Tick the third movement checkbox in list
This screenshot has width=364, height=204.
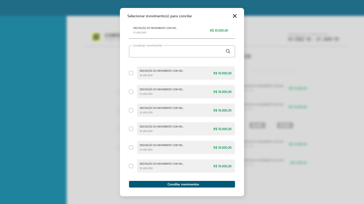pyautogui.click(x=131, y=110)
